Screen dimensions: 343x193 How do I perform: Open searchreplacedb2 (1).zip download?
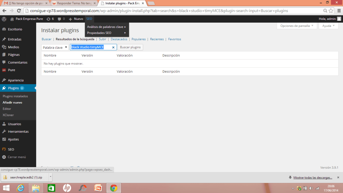click(25, 177)
